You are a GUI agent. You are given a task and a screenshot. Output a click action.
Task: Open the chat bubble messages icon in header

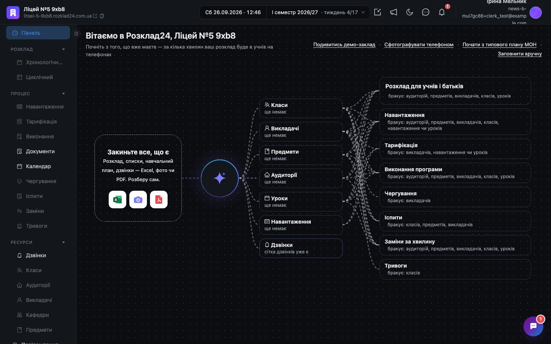pos(425,12)
